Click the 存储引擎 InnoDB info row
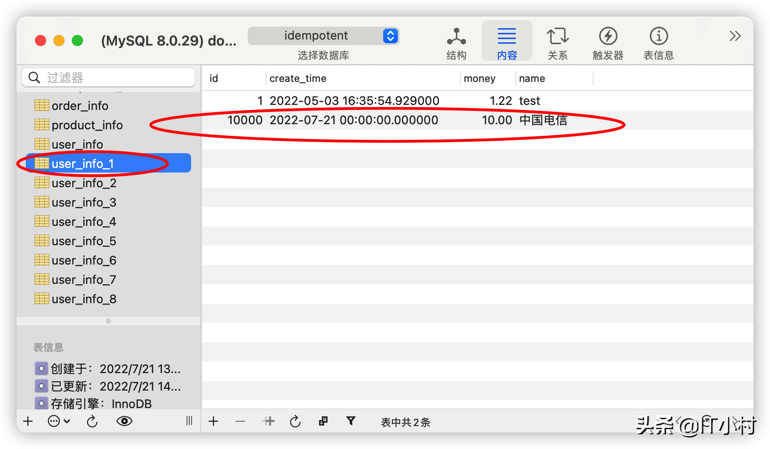770x449 pixels. tap(93, 403)
